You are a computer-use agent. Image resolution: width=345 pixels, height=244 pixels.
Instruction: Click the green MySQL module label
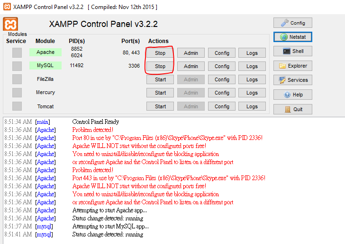pyautogui.click(x=45, y=65)
